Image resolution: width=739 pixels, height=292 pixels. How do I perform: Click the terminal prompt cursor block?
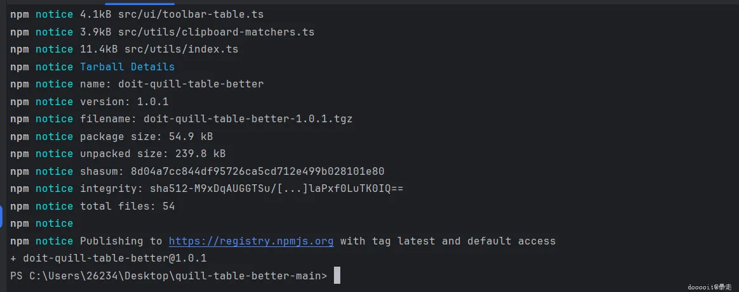point(337,276)
